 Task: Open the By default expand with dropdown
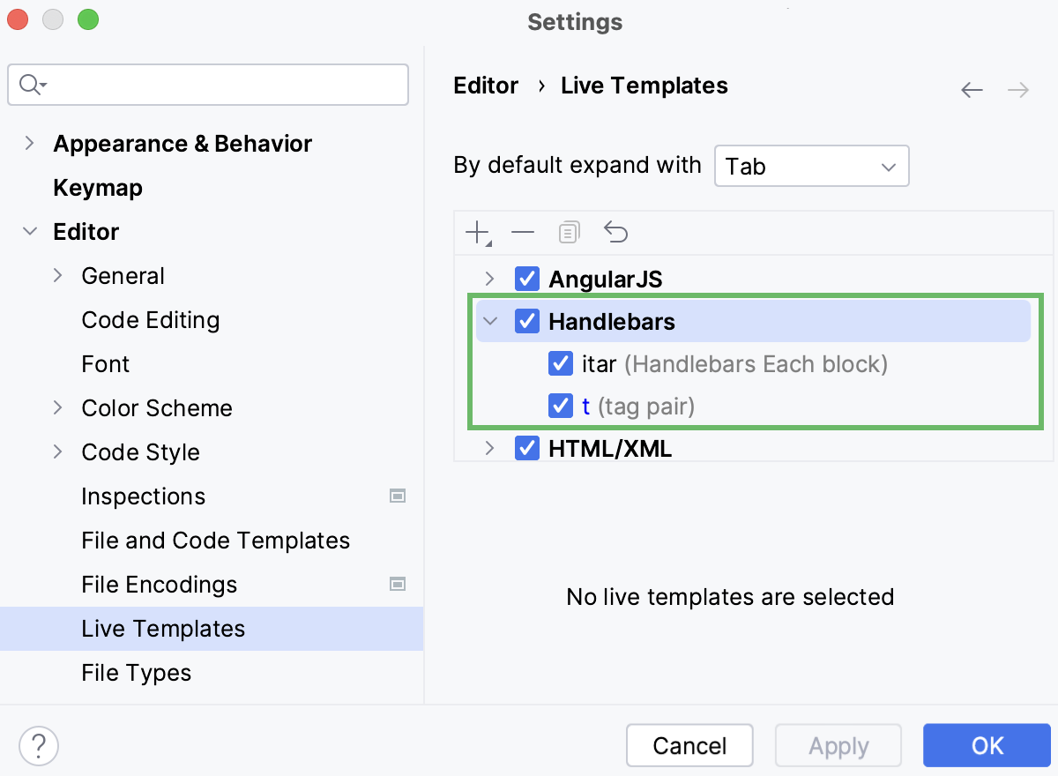click(810, 166)
